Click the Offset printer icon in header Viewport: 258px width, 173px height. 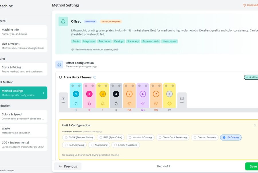point(63,21)
